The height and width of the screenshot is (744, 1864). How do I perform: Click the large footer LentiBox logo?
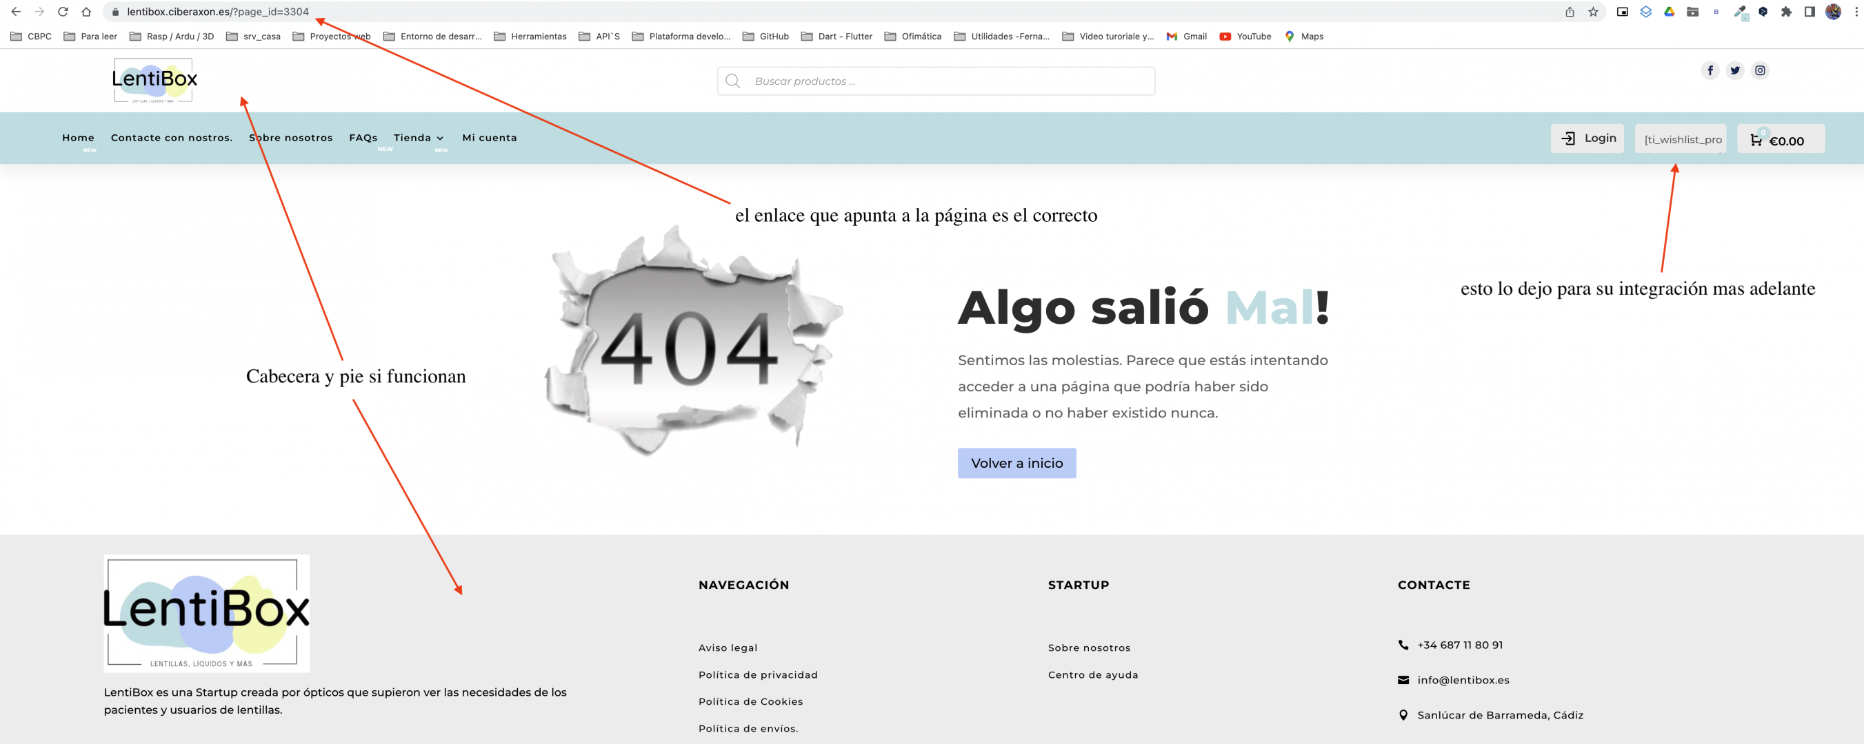(206, 613)
